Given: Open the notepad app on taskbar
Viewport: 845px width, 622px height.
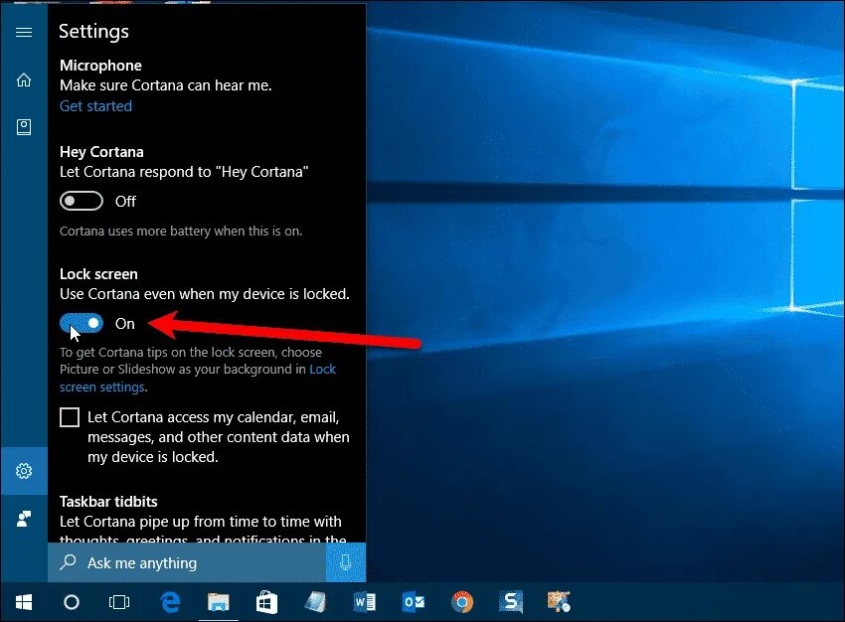Looking at the screenshot, I should (315, 602).
